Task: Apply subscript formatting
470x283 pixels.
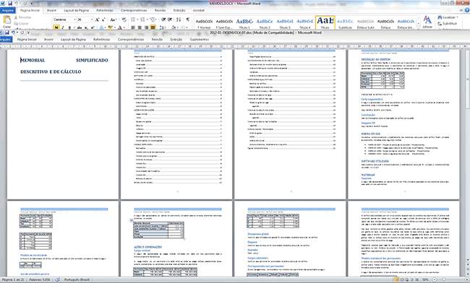Action: tap(86, 27)
